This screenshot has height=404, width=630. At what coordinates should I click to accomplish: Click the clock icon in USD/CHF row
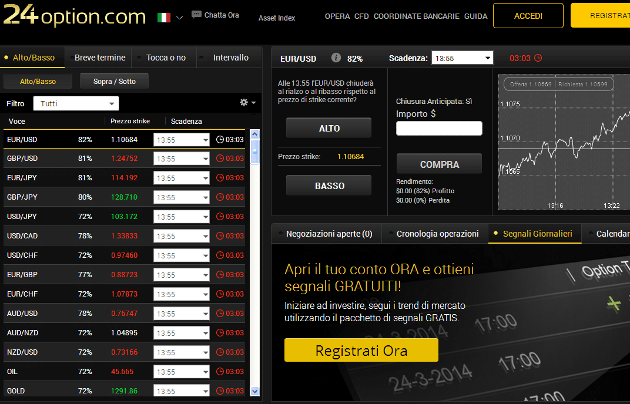pos(220,255)
